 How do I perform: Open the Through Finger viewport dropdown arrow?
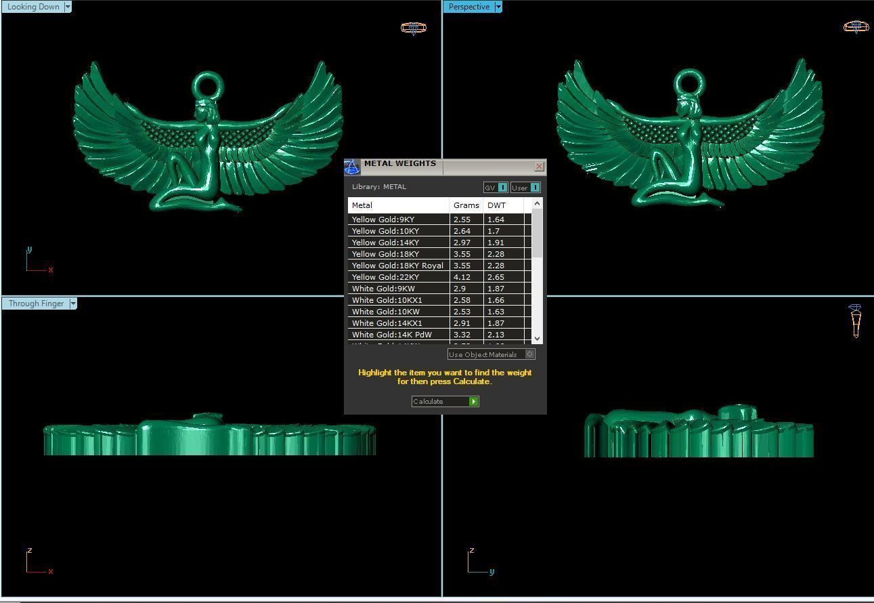tap(73, 304)
